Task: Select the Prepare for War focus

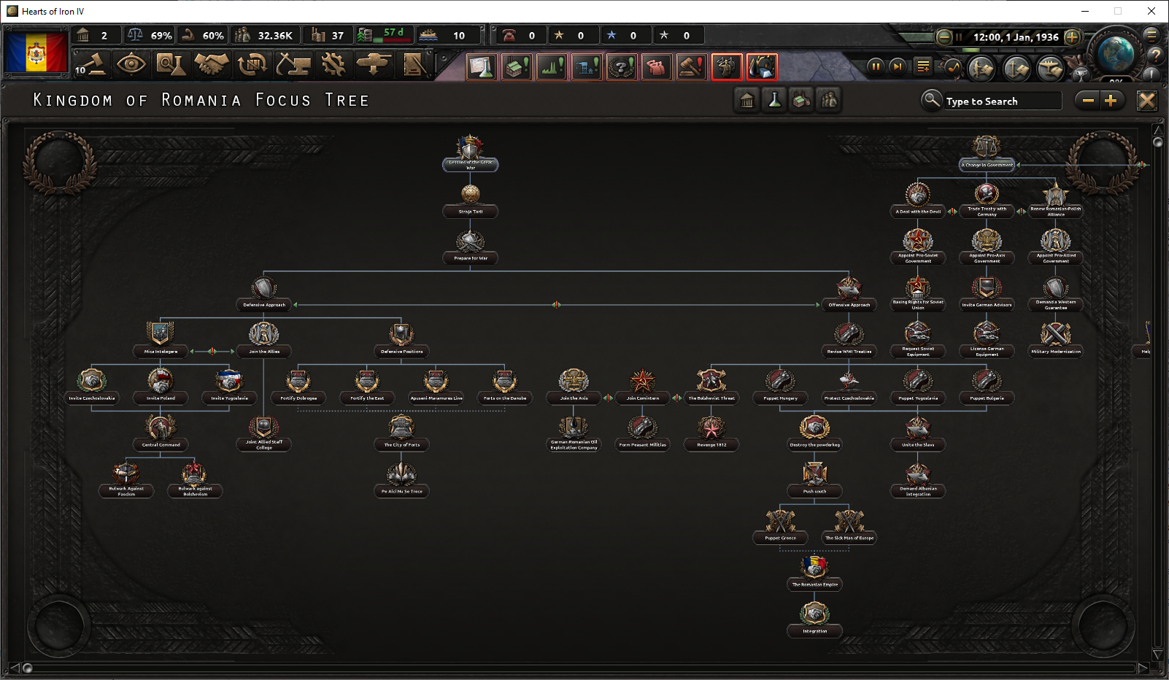Action: 471,247
